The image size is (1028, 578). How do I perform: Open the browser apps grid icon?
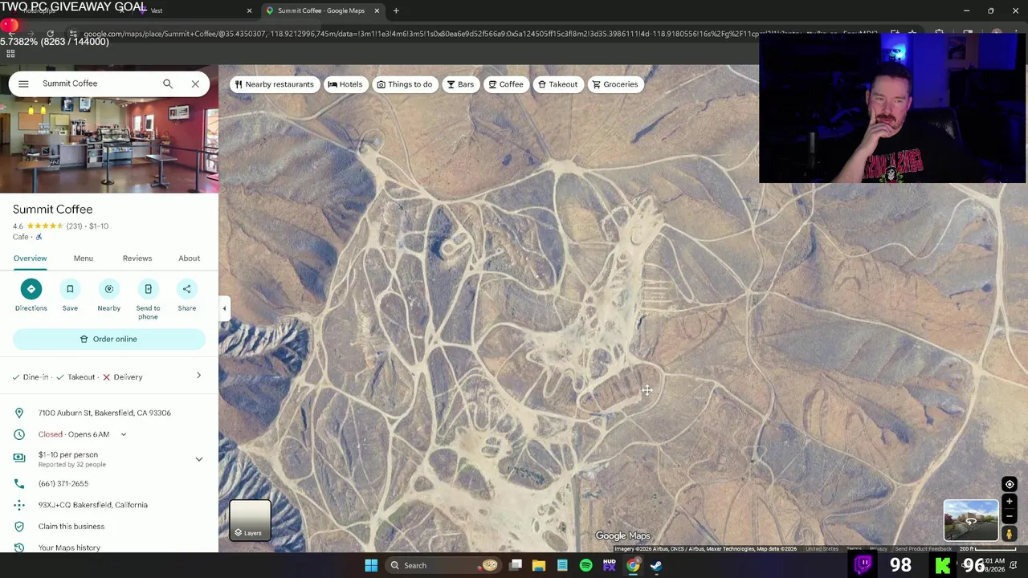[x=10, y=54]
